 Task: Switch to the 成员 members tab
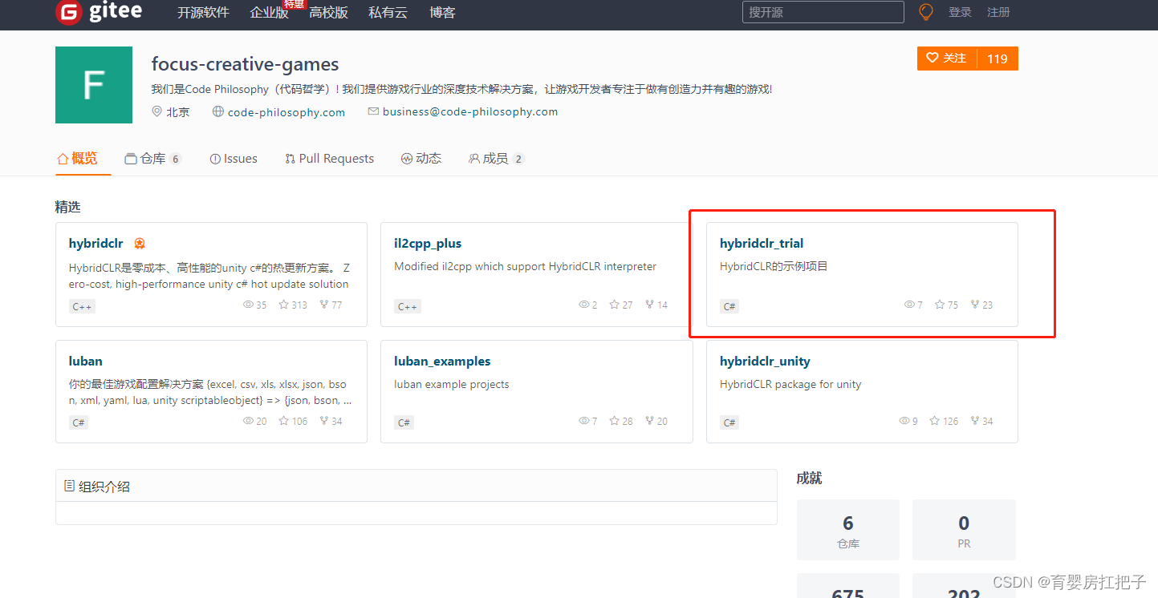click(496, 159)
